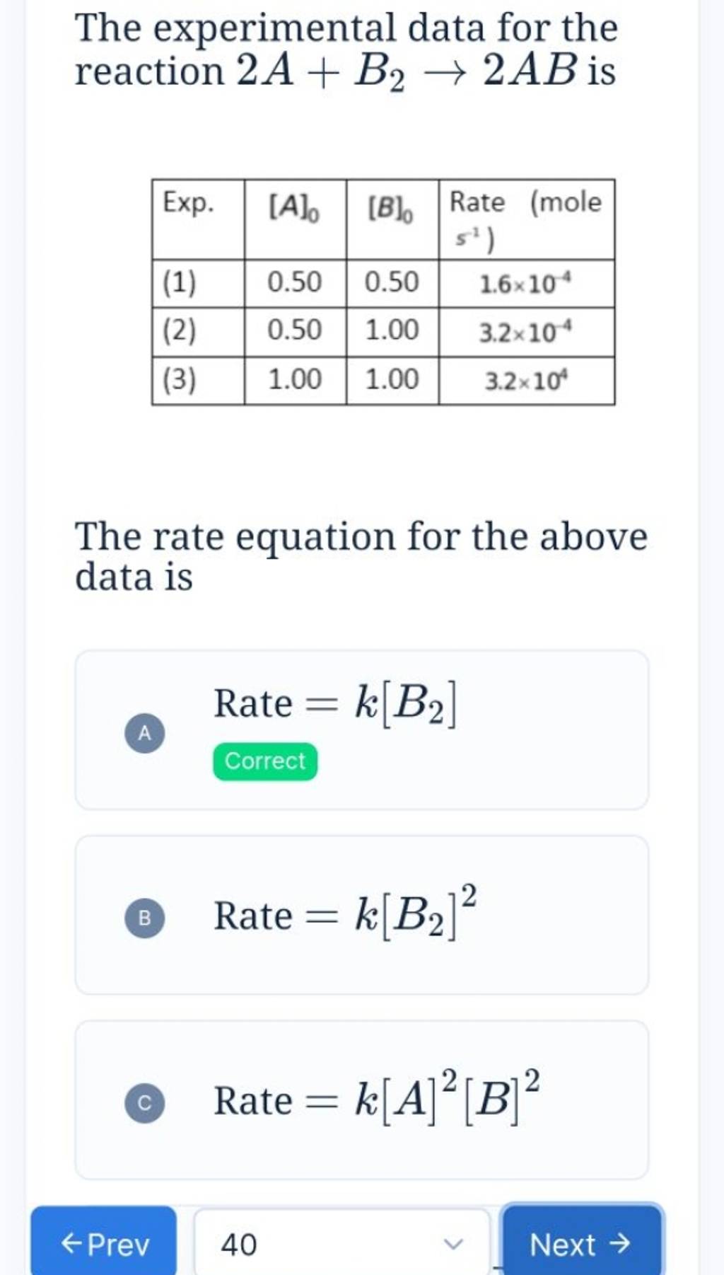Click the green Correct label

click(x=264, y=761)
